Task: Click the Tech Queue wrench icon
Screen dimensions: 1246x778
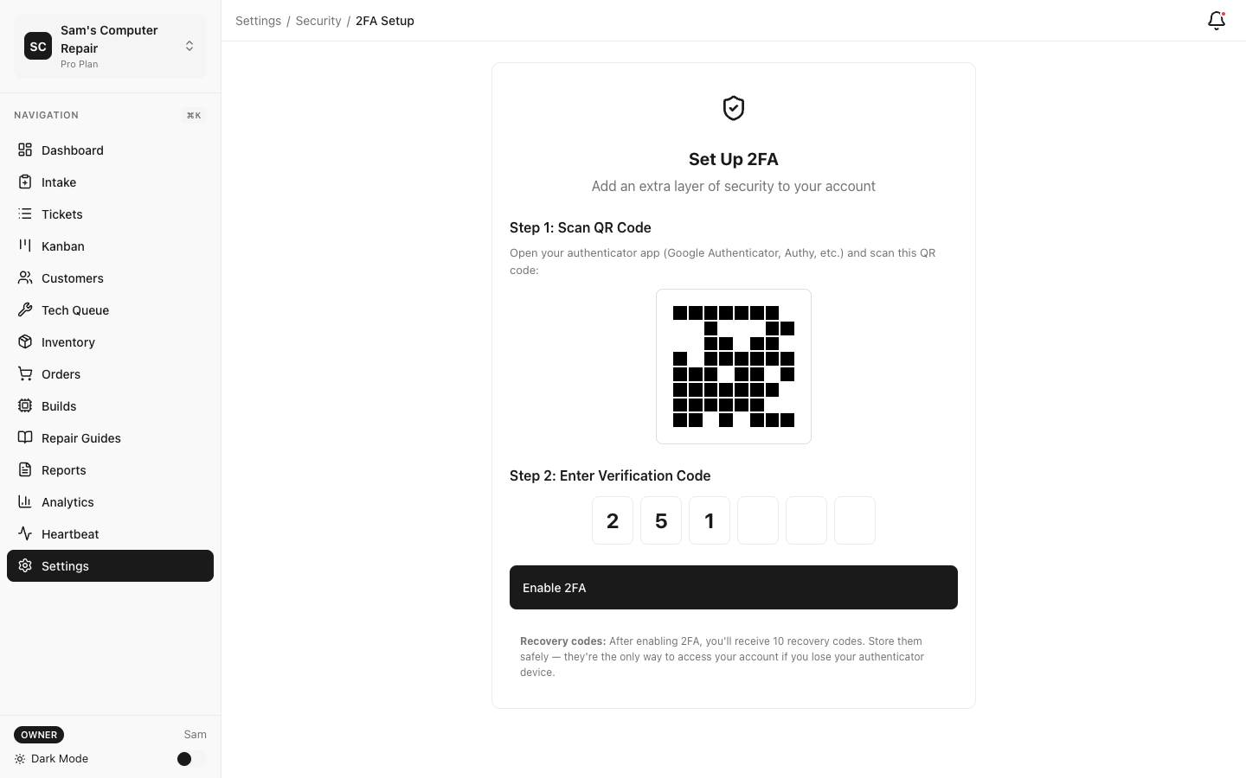Action: pos(25,309)
